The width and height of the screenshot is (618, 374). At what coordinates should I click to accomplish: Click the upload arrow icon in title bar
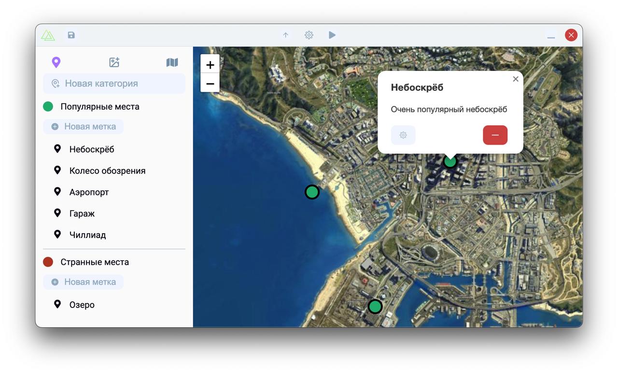(286, 35)
